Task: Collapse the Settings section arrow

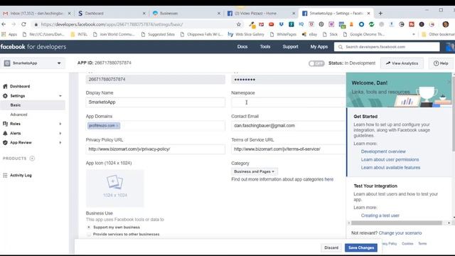Action: coord(60,96)
